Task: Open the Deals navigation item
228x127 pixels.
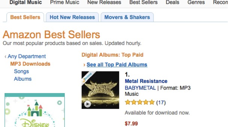Action: point(172,2)
